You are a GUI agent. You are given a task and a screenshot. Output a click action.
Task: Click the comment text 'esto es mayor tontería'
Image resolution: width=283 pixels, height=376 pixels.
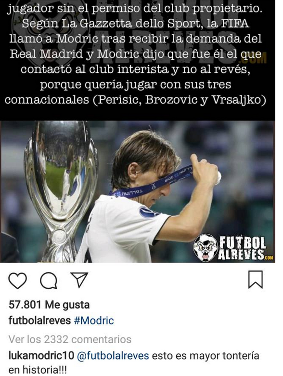[206, 355]
